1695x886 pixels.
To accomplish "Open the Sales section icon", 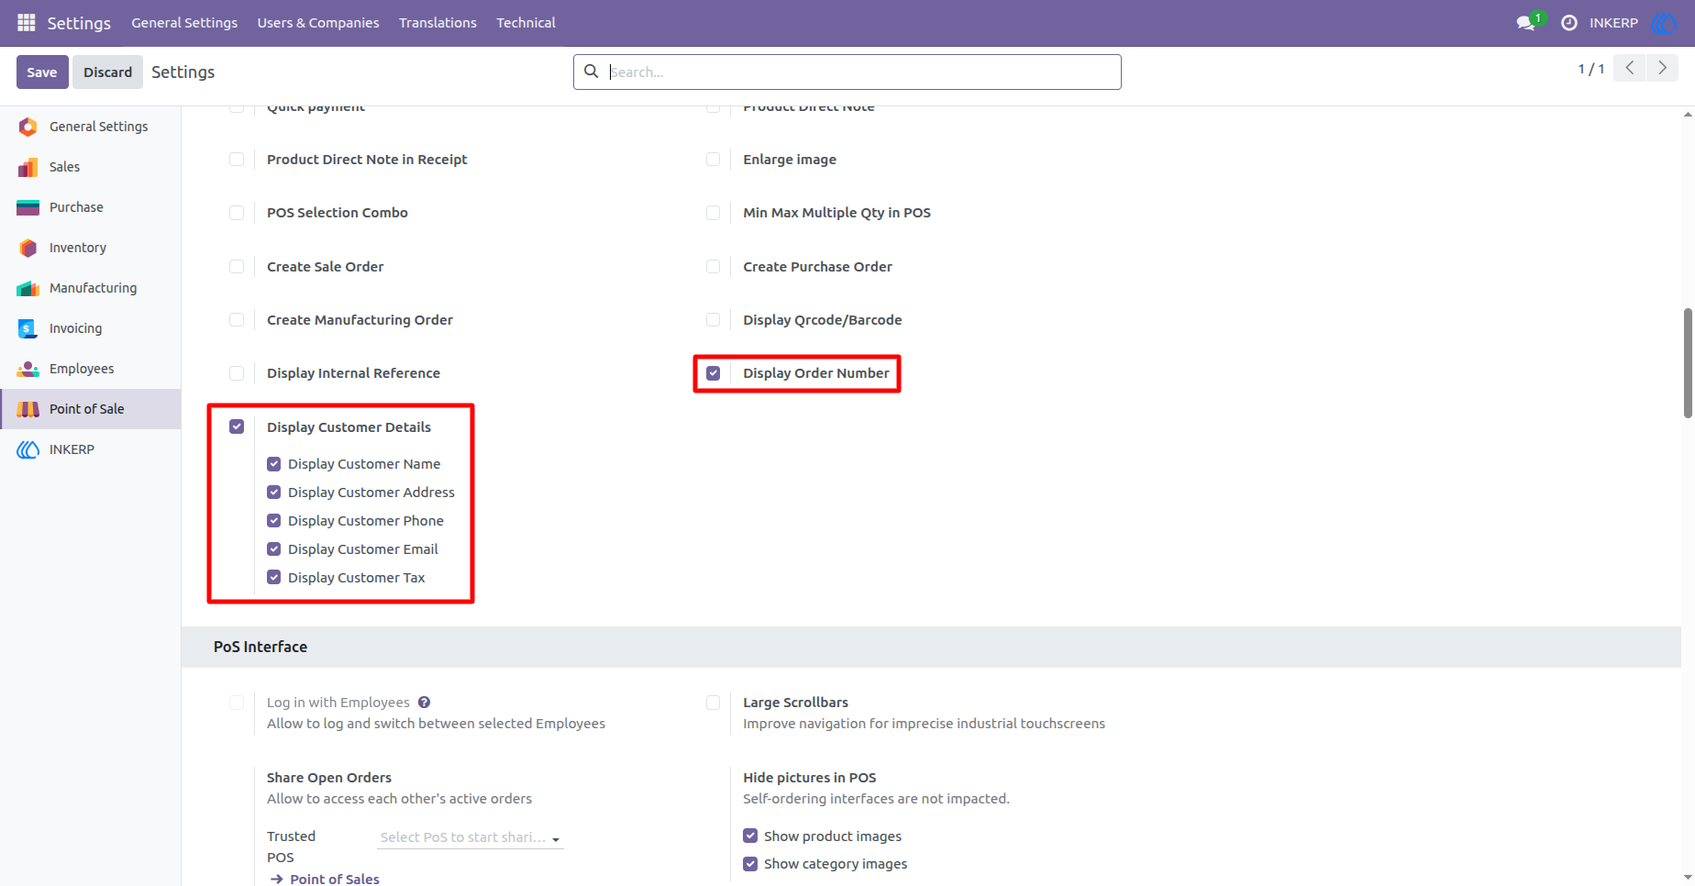I will [x=28, y=167].
